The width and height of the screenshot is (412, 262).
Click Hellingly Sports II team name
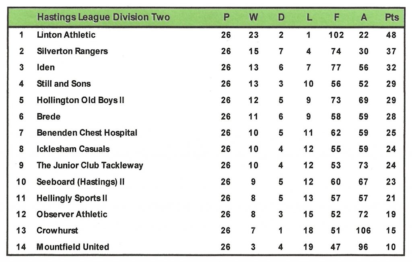click(x=72, y=198)
